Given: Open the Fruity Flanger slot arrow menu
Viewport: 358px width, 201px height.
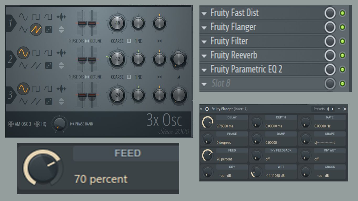Looking at the screenshot, I should [x=204, y=28].
